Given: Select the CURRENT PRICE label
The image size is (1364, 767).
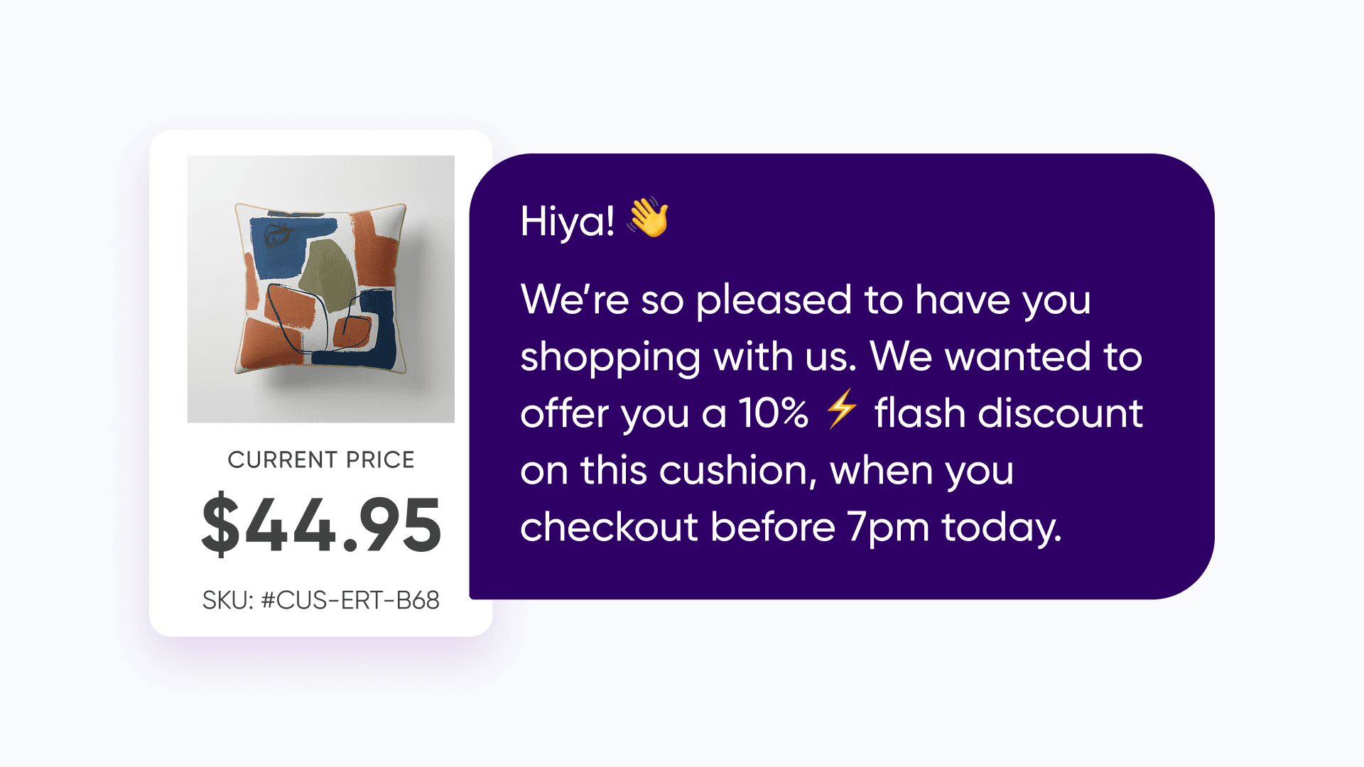Looking at the screenshot, I should pyautogui.click(x=321, y=459).
